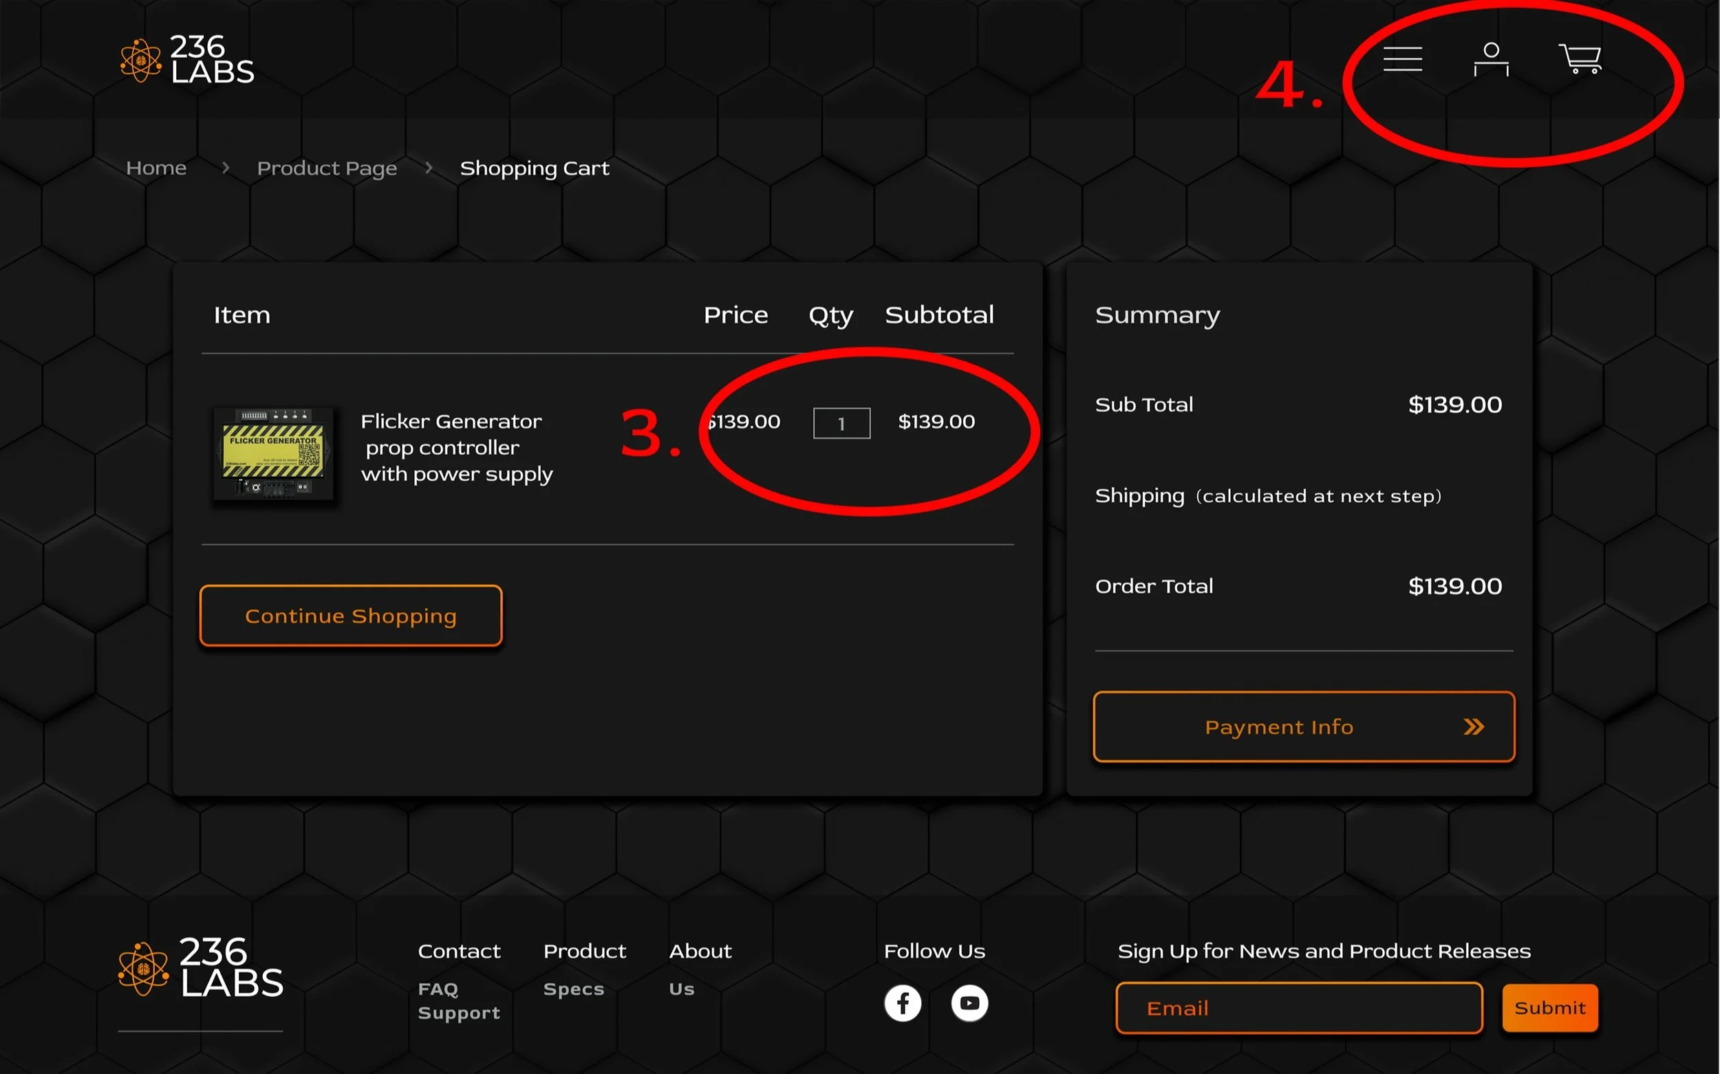
Task: Open the FAQ footer link
Action: point(438,989)
